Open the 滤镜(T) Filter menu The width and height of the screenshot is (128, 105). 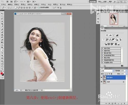[x=37, y=4]
